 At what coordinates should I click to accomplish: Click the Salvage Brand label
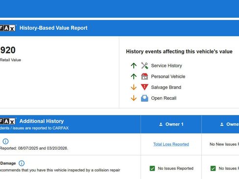point(166,87)
